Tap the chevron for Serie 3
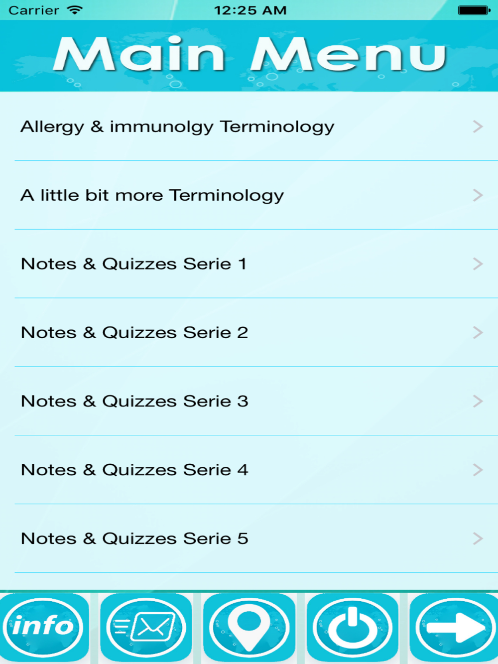Image resolution: width=498 pixels, height=664 pixels. point(478,401)
